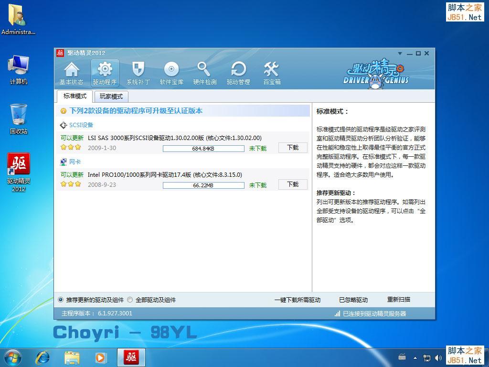Image resolution: width=489 pixels, height=367 pixels.
Task: Open 驱动管理 (Driver Management)
Action: pyautogui.click(x=238, y=73)
